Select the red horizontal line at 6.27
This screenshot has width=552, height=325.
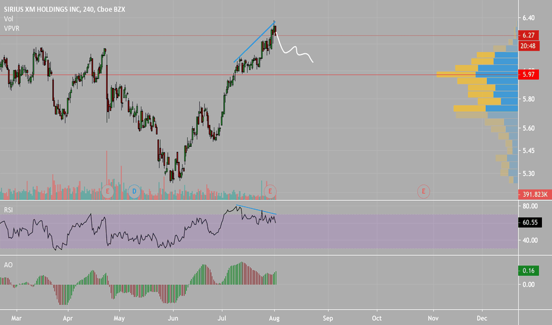259,35
